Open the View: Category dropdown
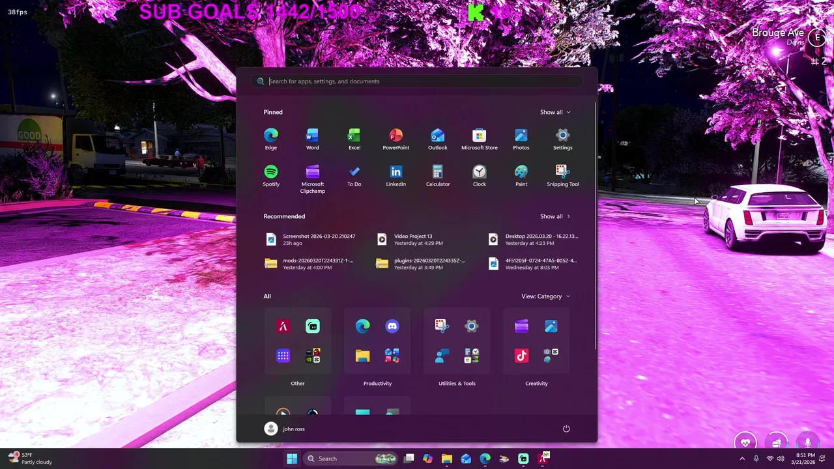834x469 pixels. point(545,296)
